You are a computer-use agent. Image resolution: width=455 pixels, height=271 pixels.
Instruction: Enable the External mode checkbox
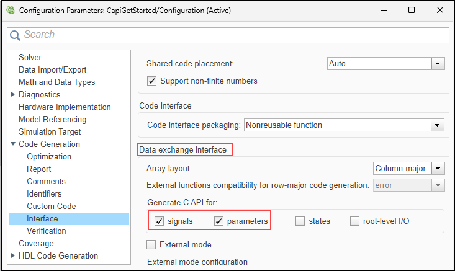151,244
